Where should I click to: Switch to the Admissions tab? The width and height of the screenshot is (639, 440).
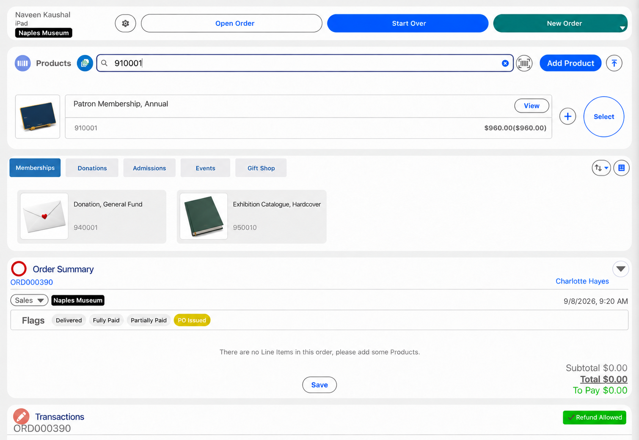(149, 168)
